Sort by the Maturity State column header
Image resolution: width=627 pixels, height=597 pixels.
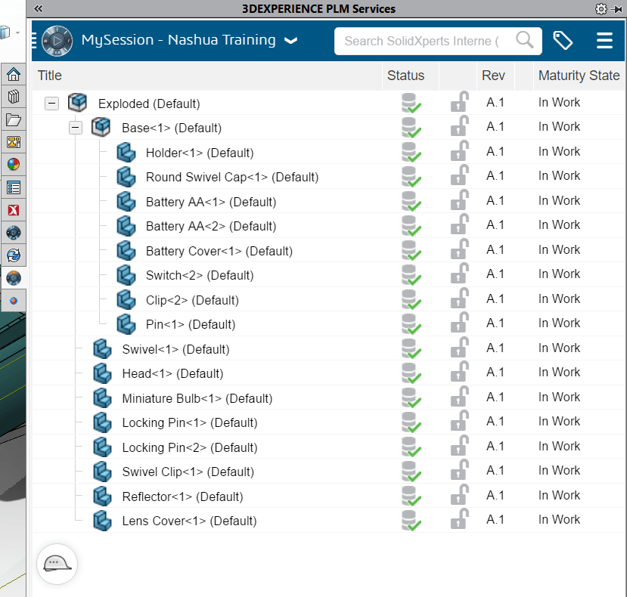click(579, 76)
